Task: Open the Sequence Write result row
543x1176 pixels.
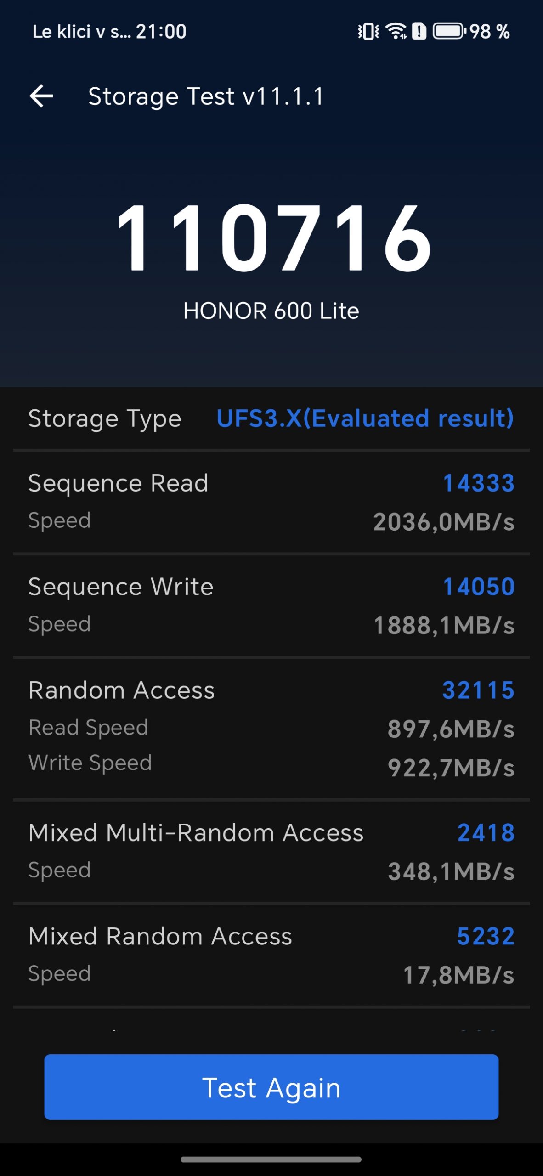Action: 271,605
